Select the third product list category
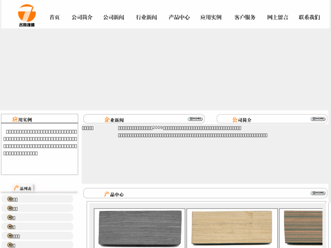Image resolution: width=331 pixels, height=248 pixels. [x=37, y=218]
